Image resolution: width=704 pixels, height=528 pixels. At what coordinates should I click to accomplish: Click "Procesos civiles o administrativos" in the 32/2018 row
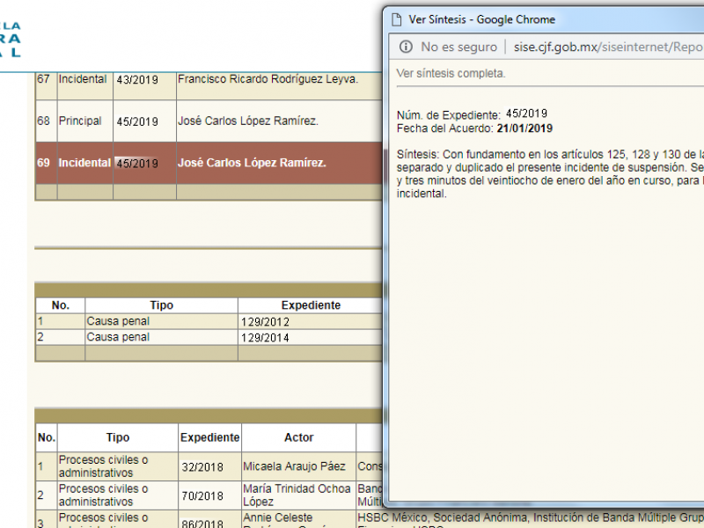103,466
